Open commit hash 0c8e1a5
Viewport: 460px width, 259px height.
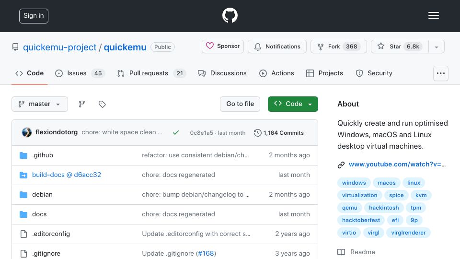coord(202,133)
